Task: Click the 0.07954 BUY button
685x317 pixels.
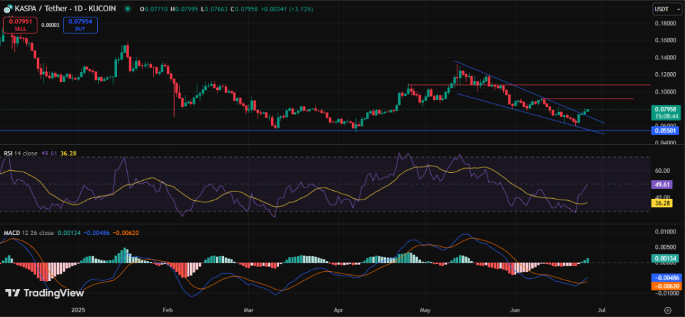Action: [x=80, y=25]
